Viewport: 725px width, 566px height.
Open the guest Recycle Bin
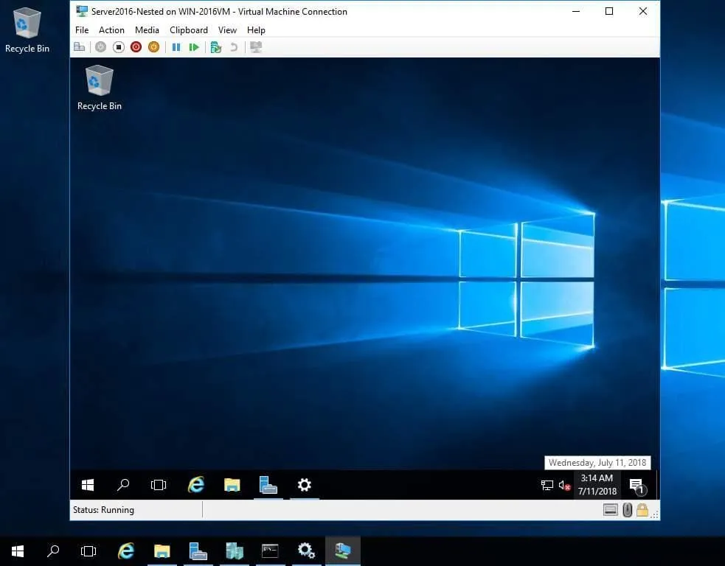point(99,81)
